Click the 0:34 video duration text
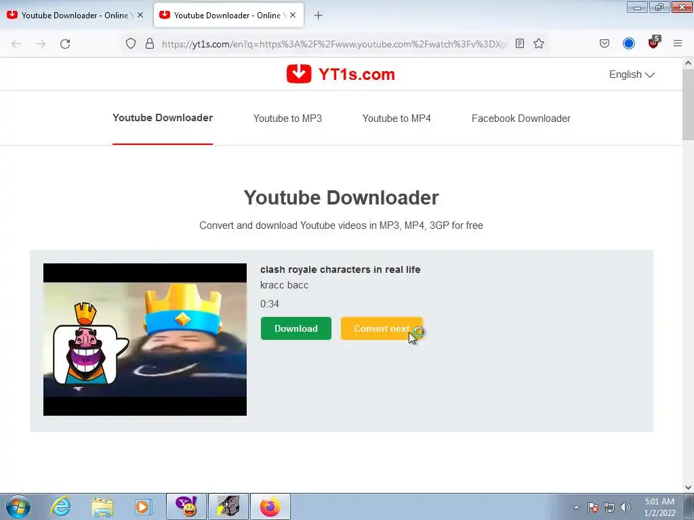The width and height of the screenshot is (694, 520). (x=270, y=304)
